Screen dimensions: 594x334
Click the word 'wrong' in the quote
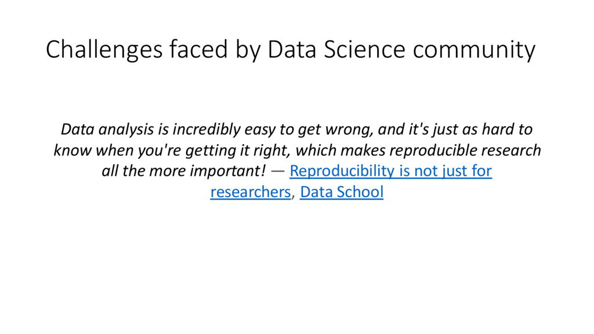347,130
